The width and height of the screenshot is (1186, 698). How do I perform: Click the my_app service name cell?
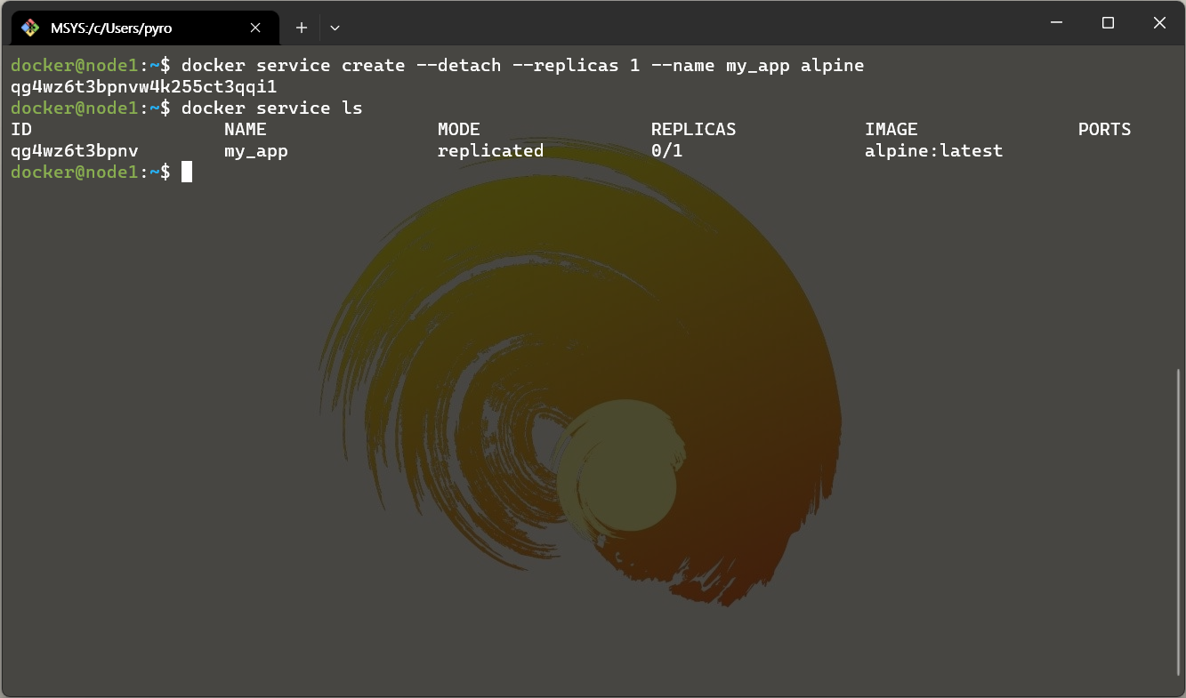(x=256, y=150)
